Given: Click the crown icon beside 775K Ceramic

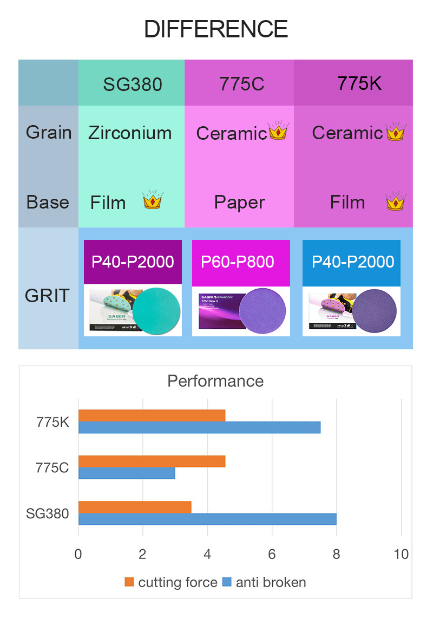Looking at the screenshot, I should [396, 131].
